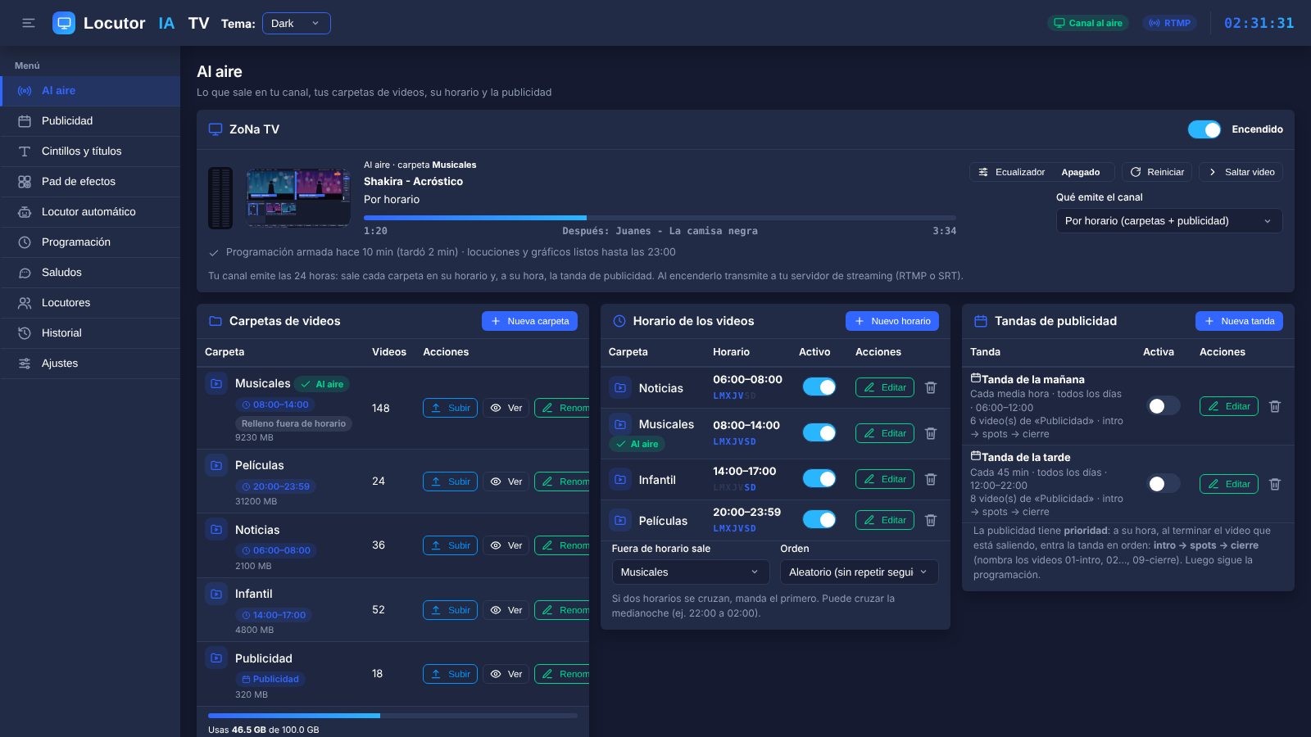The height and width of the screenshot is (737, 1311).
Task: Open Pad de efectos section
Action: click(90, 182)
